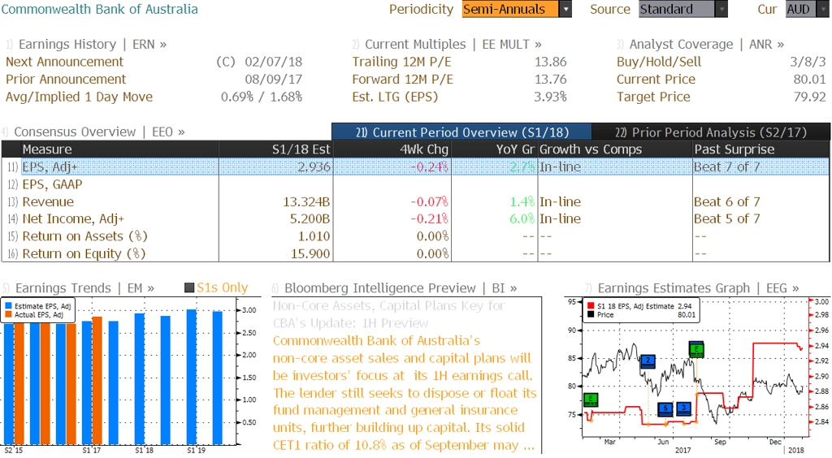Click Beat 7 of 7 past surprise
Screen dimensions: 832x458
tap(727, 166)
